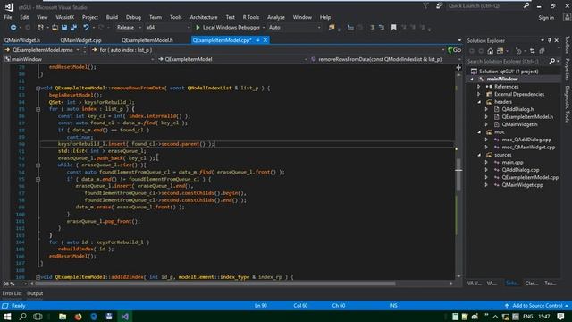Click the Save All toolbar icon

73,28
